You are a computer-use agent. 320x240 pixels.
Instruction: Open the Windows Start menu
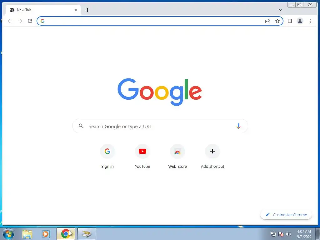(x=8, y=234)
